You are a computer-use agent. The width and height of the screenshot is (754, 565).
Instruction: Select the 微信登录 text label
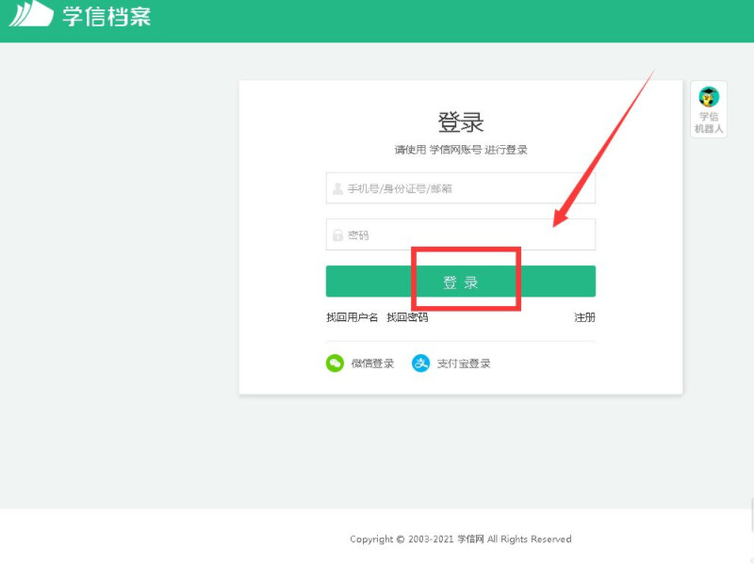(375, 363)
